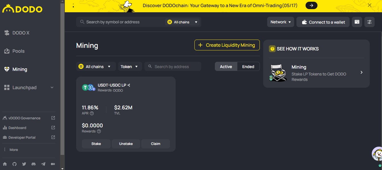The width and height of the screenshot is (382, 170).
Task: Open the All chains filter under Mining
Action: [x=96, y=67]
